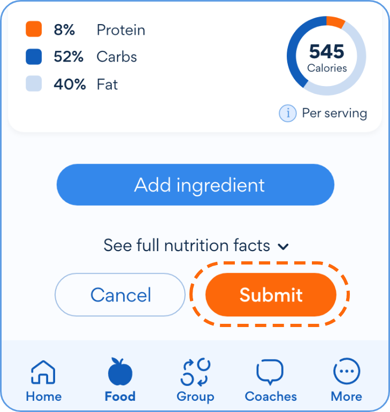Click the Cancel button
Image resolution: width=390 pixels, height=412 pixels.
[x=120, y=295]
